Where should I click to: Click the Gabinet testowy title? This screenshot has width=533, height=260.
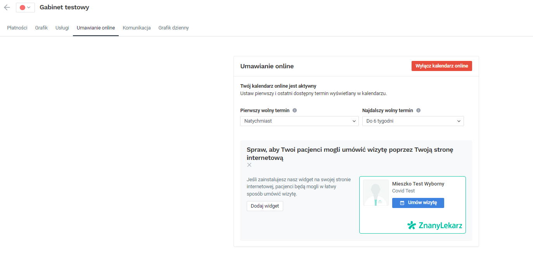pyautogui.click(x=64, y=7)
